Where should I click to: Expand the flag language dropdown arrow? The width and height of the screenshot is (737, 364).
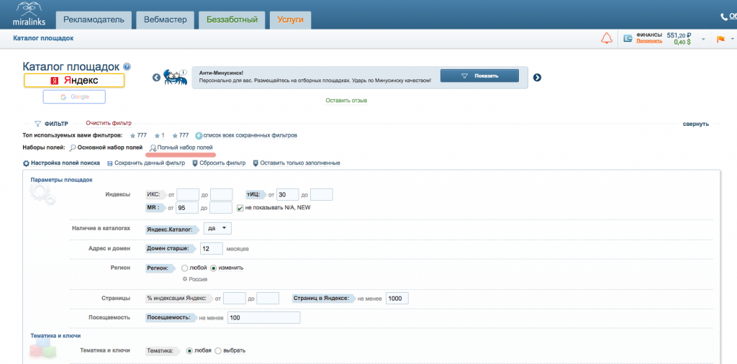pyautogui.click(x=732, y=39)
